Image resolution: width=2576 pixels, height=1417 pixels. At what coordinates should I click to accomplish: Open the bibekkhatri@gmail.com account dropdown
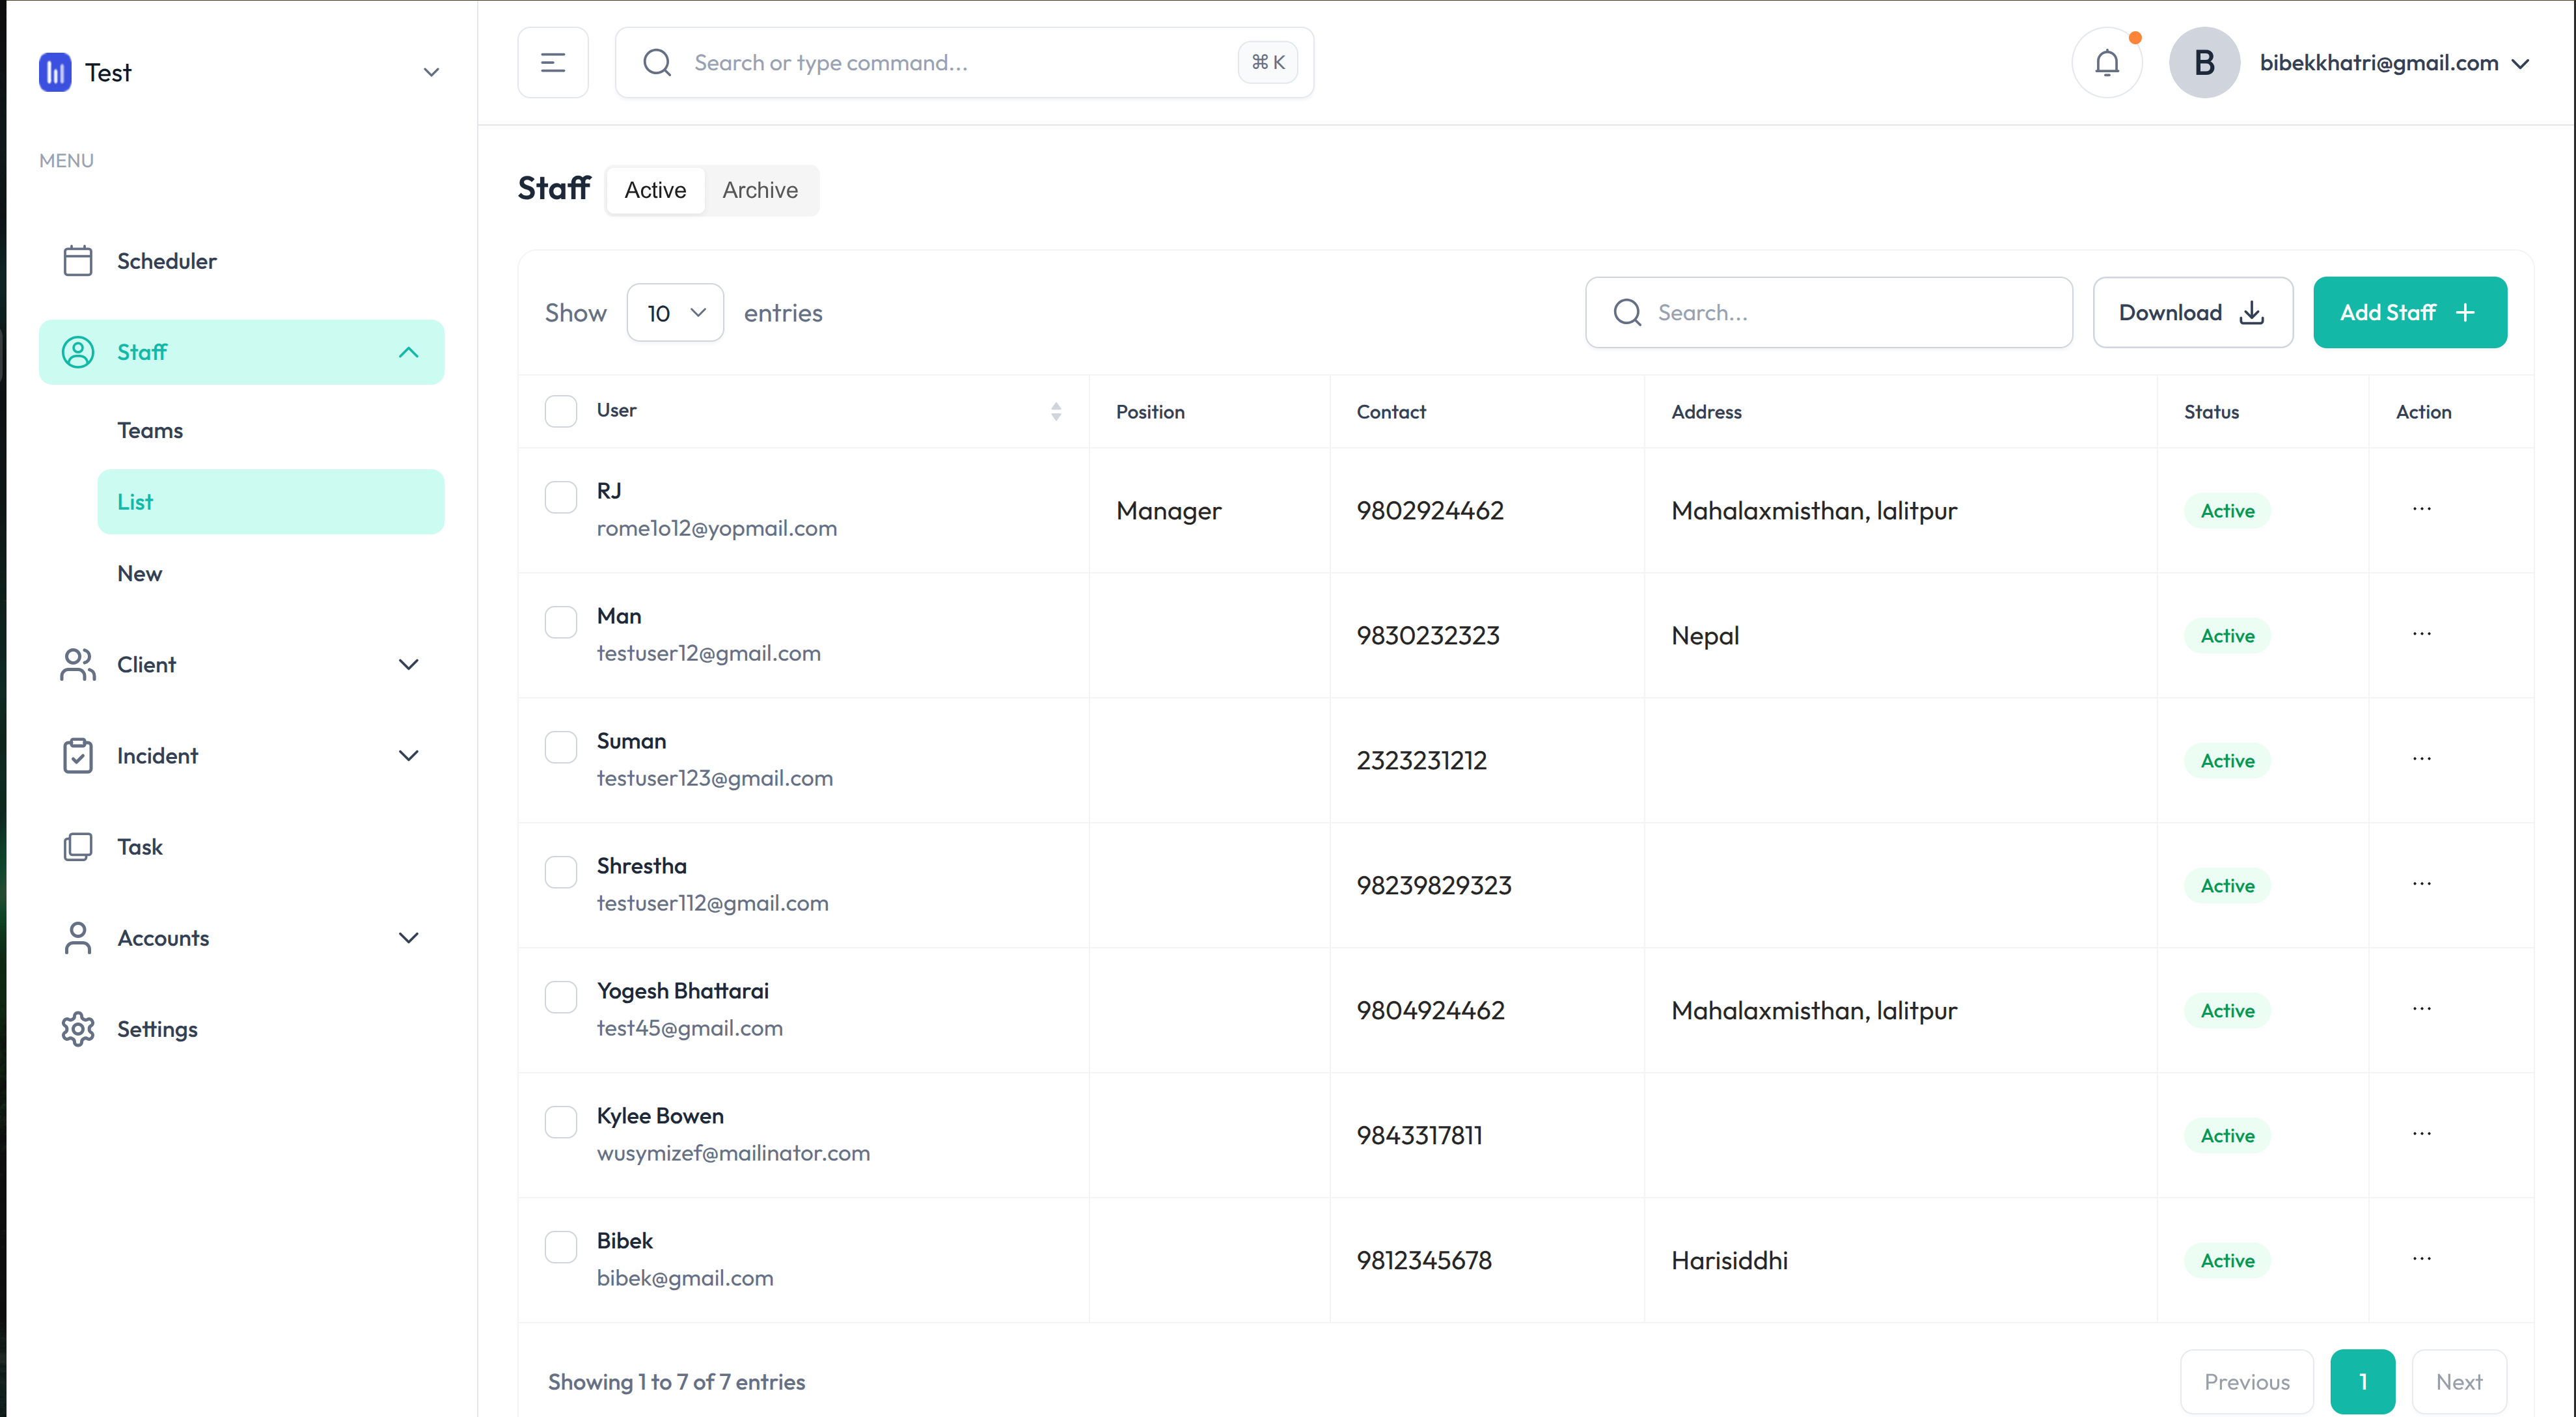click(2392, 63)
